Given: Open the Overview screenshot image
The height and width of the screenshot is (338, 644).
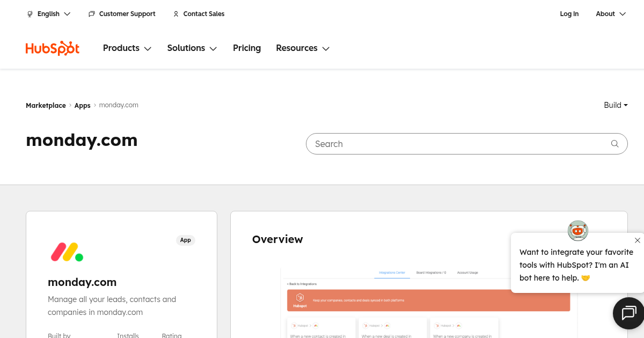Looking at the screenshot, I should pyautogui.click(x=428, y=302).
